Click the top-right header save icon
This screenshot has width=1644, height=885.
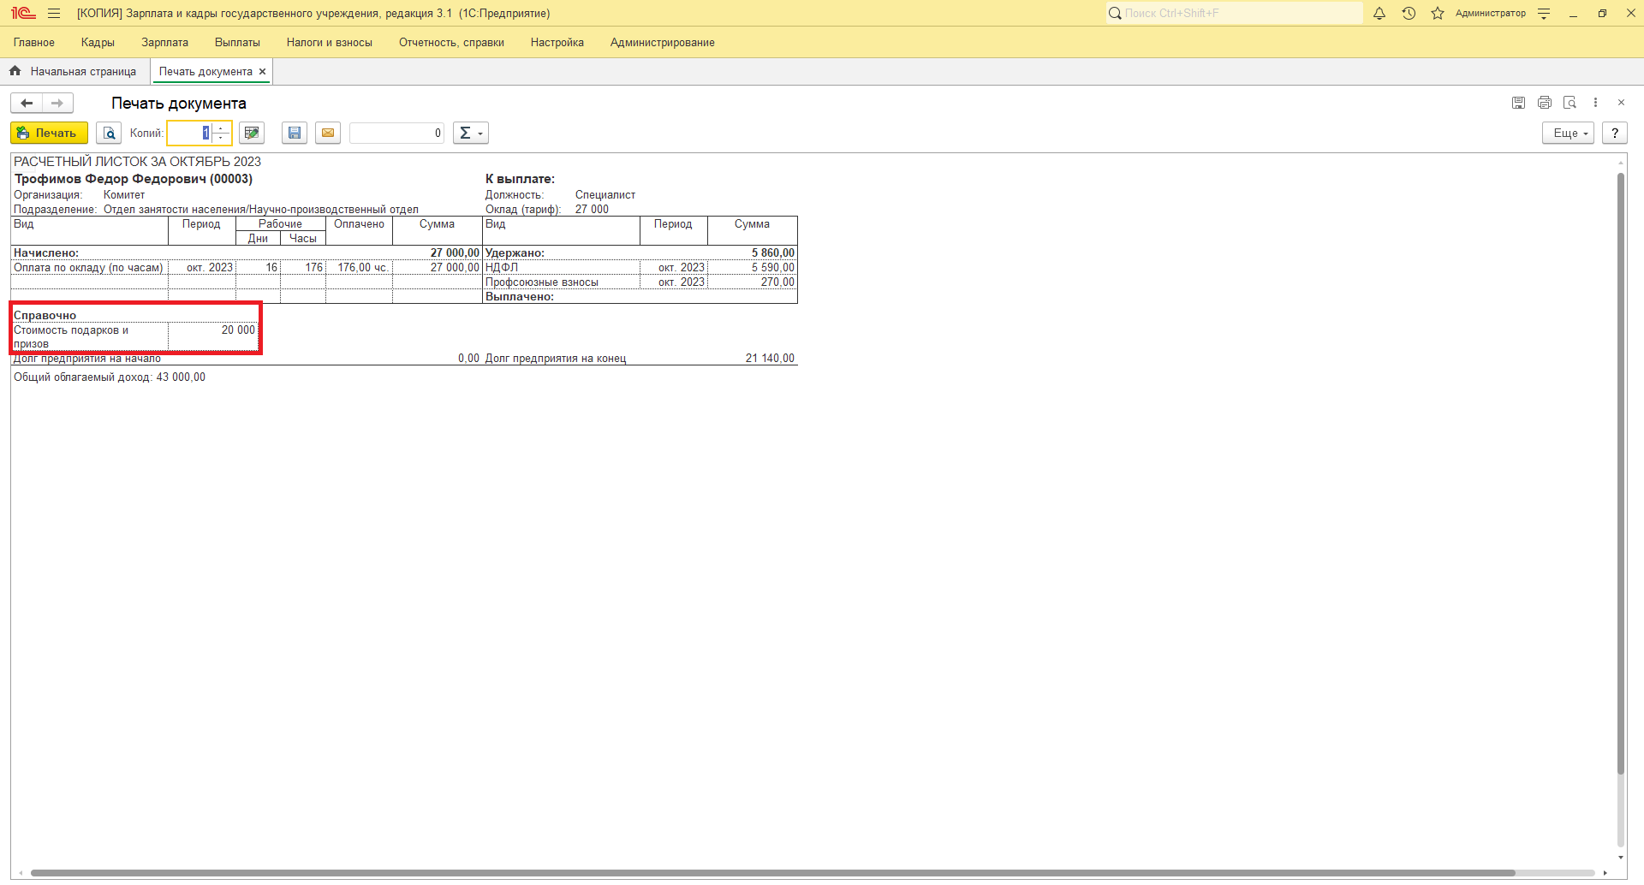pyautogui.click(x=1518, y=103)
